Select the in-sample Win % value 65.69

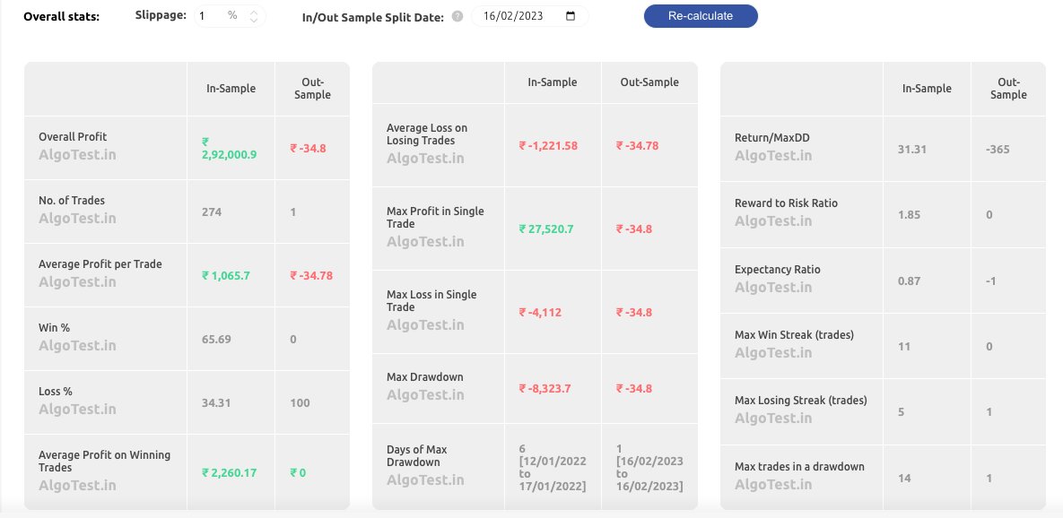pyautogui.click(x=216, y=340)
